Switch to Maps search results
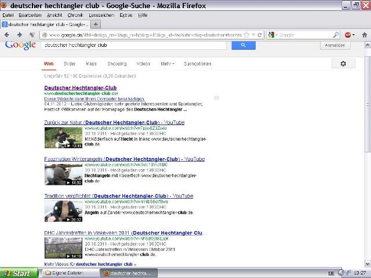Viewport: 371px width, 278px height. (x=92, y=64)
